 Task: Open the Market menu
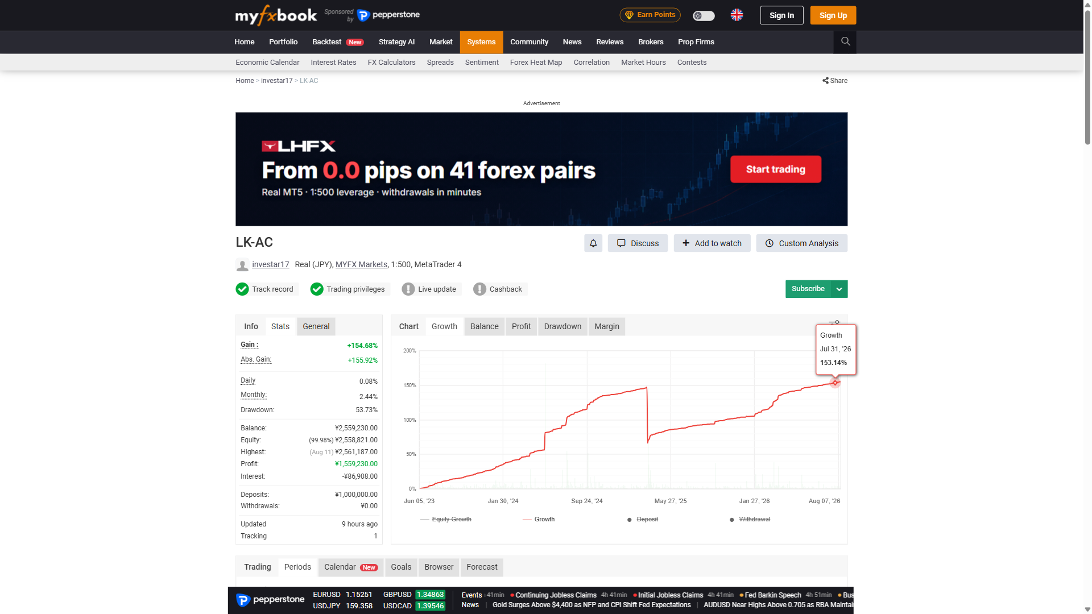pos(441,42)
